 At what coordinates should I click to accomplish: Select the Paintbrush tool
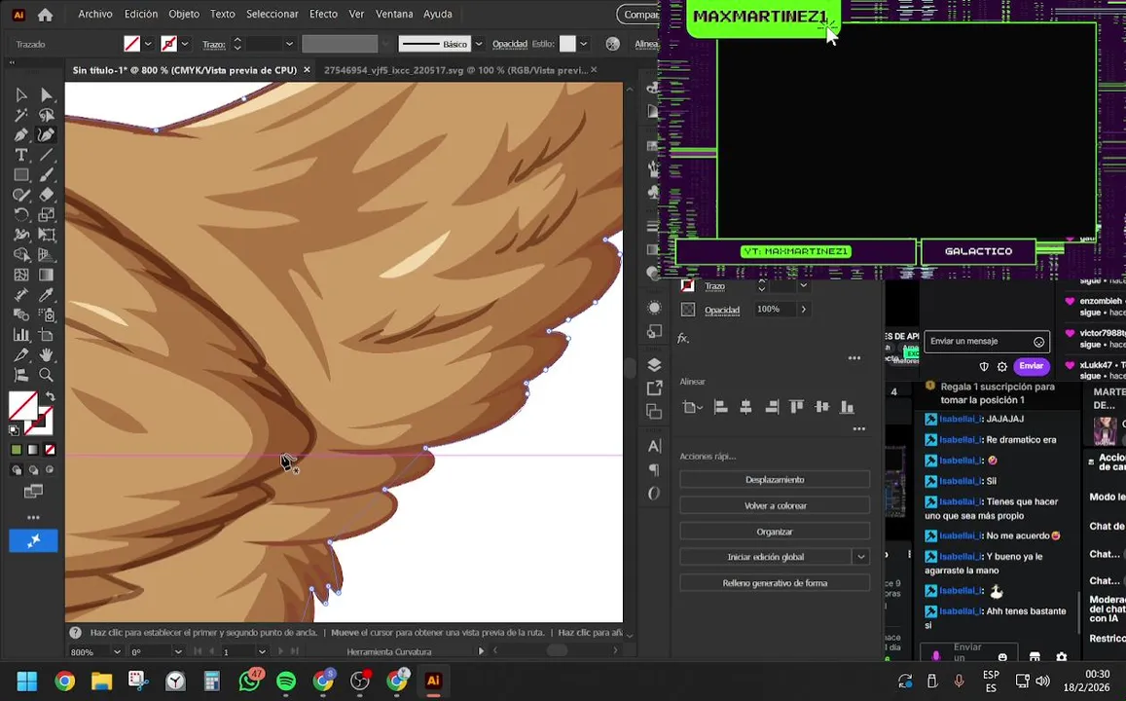(x=46, y=175)
